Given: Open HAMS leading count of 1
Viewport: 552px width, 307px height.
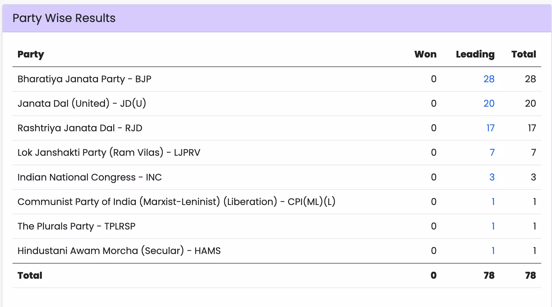Looking at the screenshot, I should [x=492, y=250].
